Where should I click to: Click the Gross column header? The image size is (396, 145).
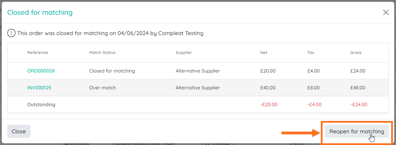pos(356,53)
